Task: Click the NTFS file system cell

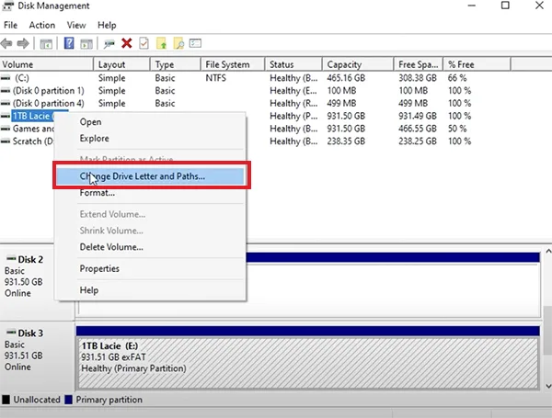Action: [216, 78]
